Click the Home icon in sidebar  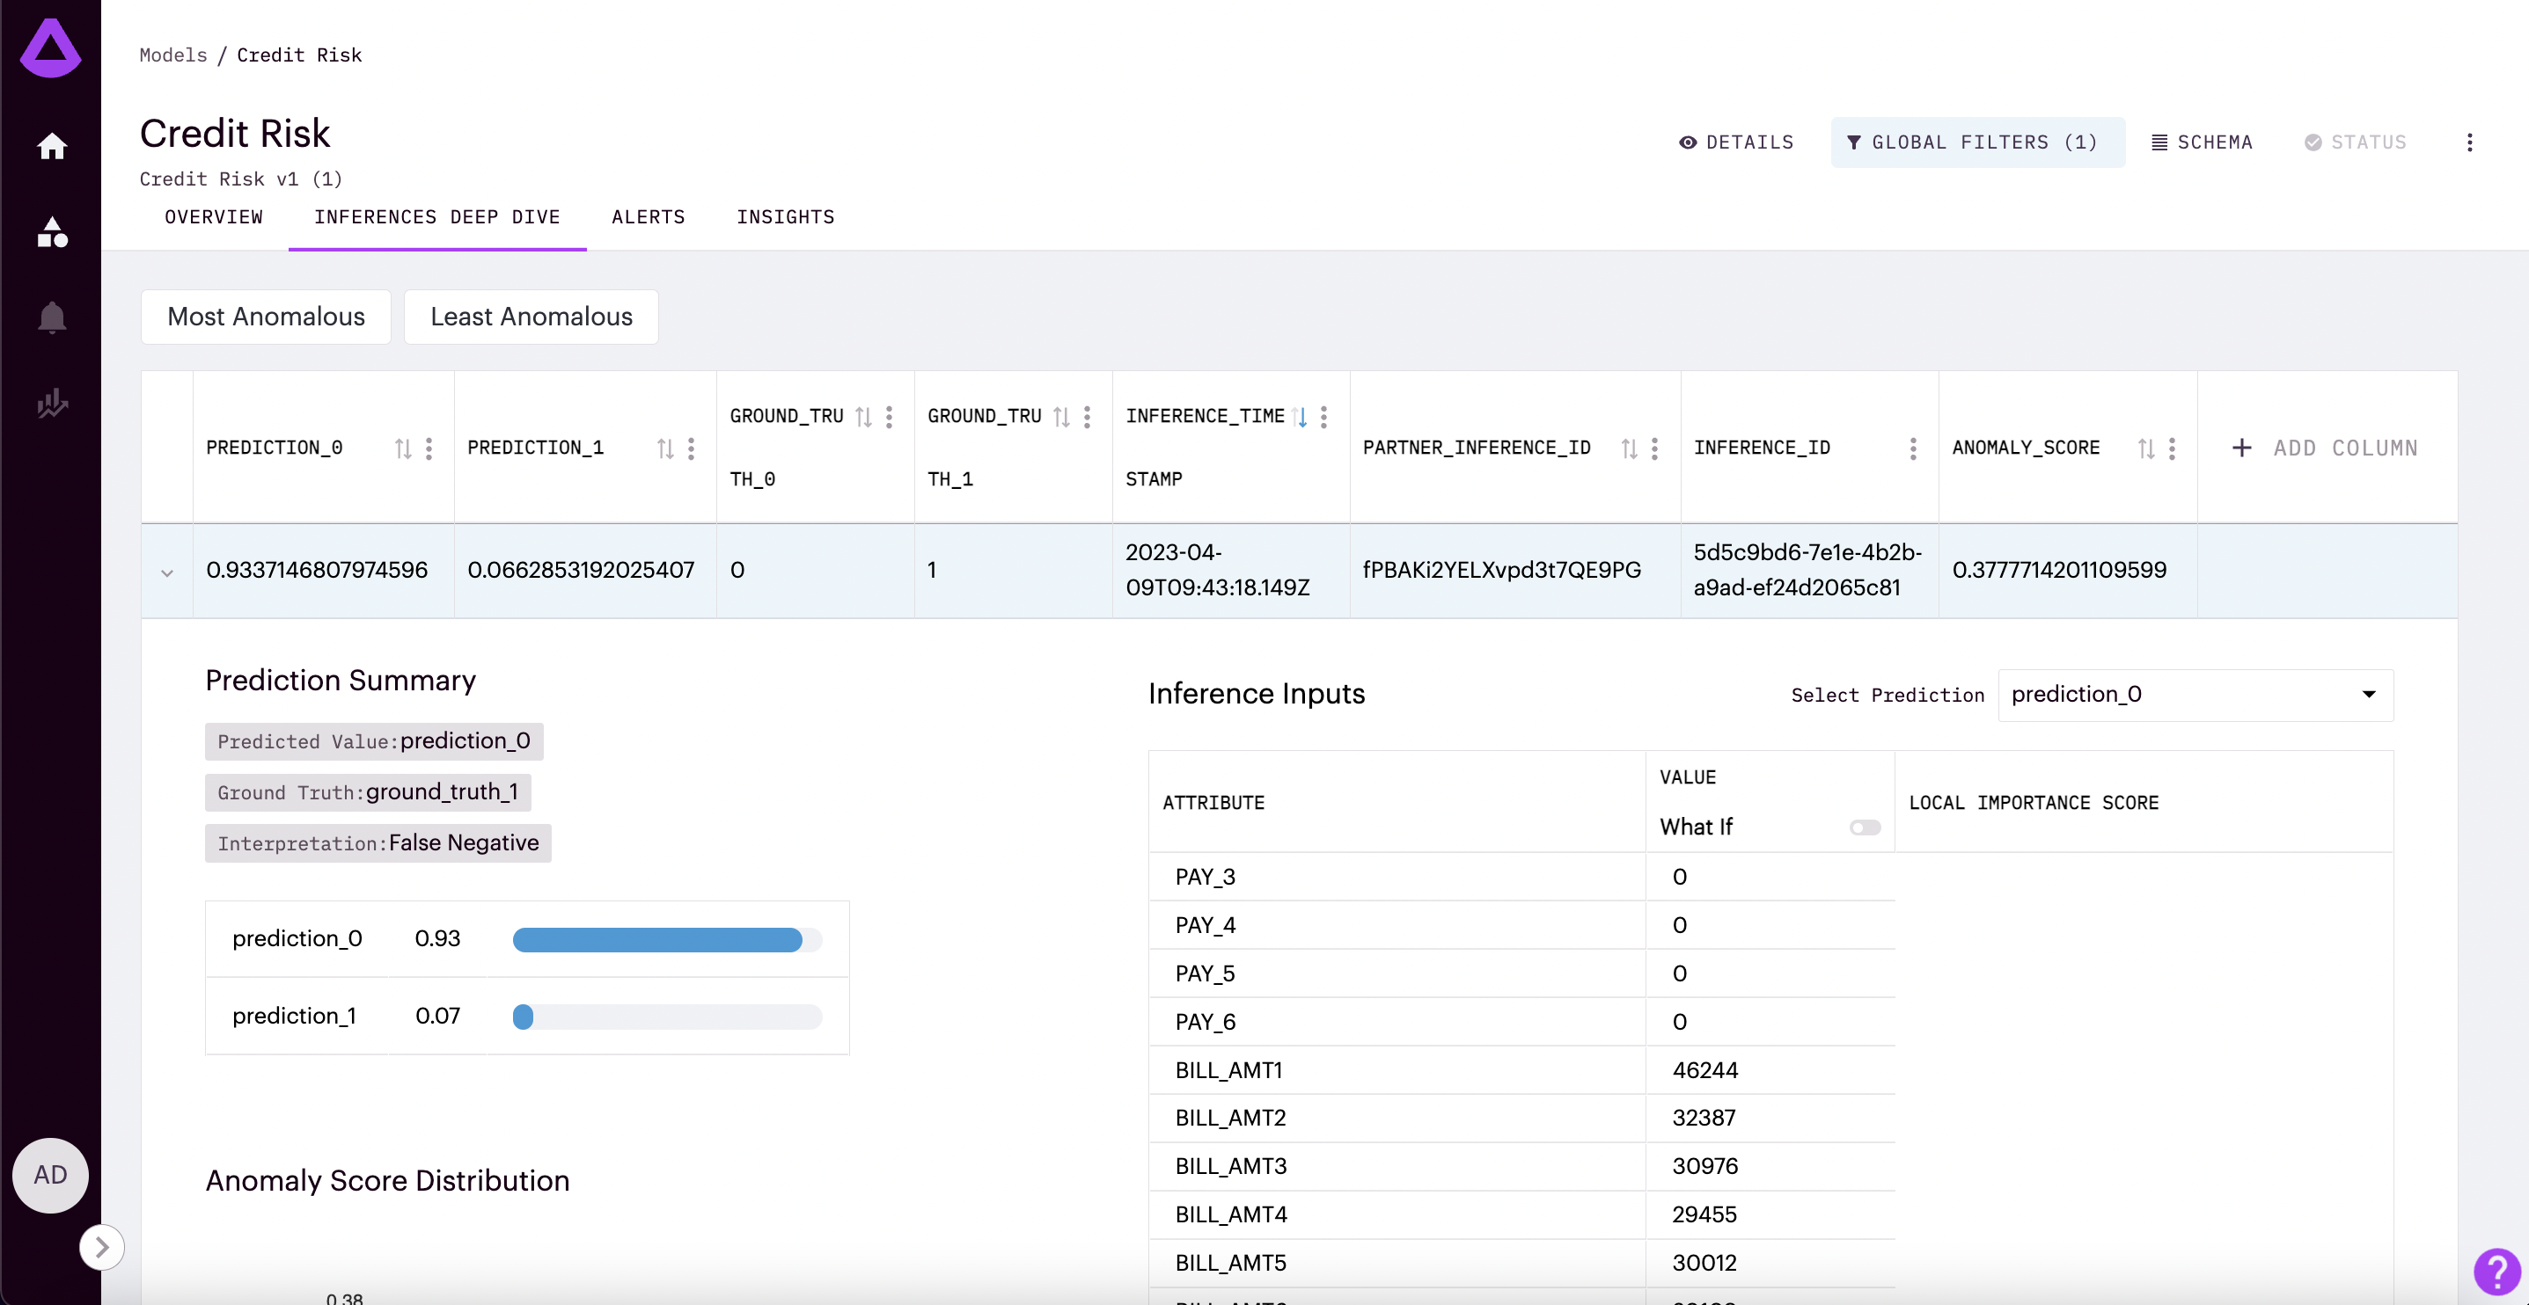tap(51, 146)
